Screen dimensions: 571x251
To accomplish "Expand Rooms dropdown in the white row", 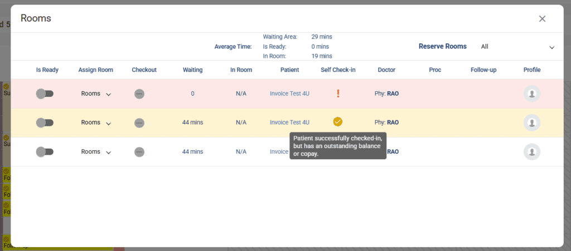I will [96, 152].
